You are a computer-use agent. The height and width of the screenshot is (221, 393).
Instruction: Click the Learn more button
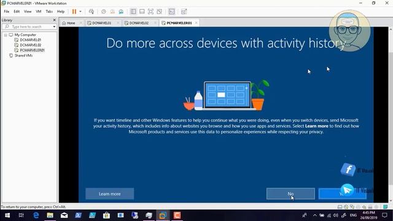pyautogui.click(x=109, y=194)
